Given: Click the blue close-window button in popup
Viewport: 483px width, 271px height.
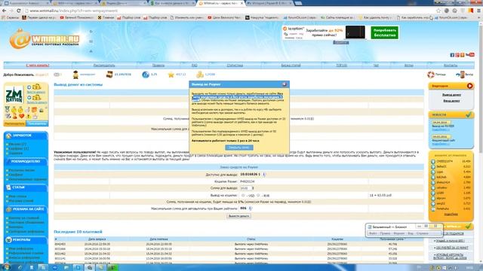Looking at the screenshot, I should [x=239, y=148].
